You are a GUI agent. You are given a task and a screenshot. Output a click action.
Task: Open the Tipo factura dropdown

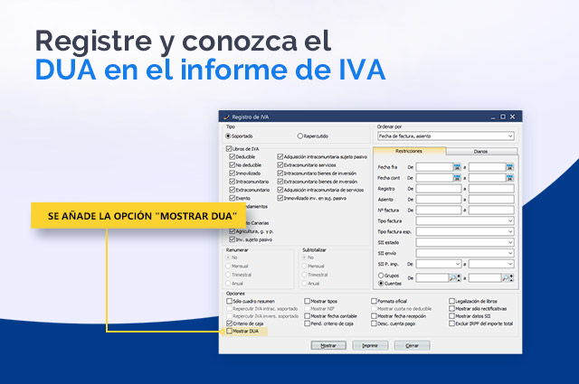pos(510,220)
